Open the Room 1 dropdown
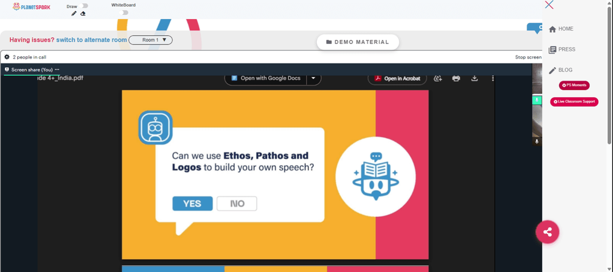 click(x=151, y=40)
